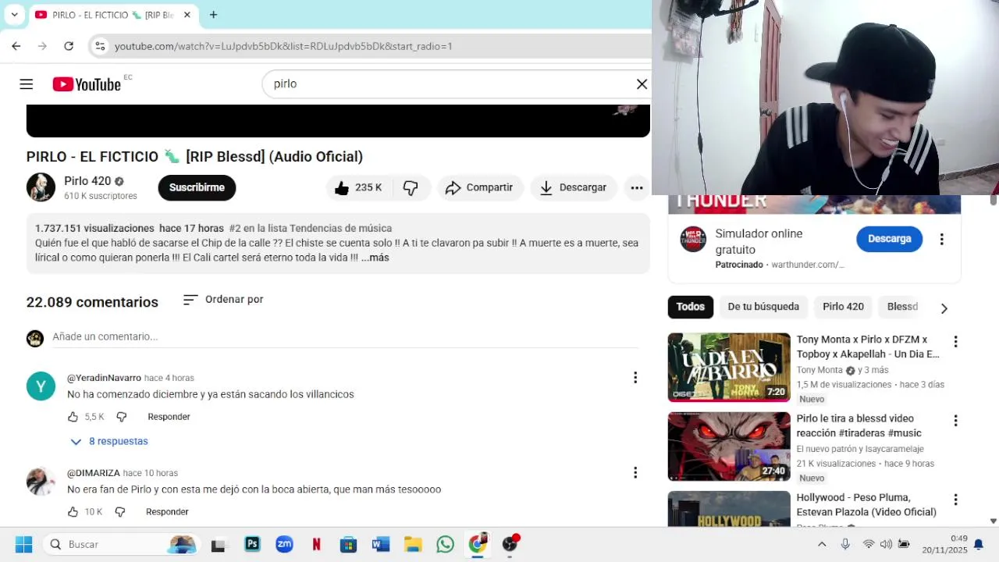
Task: Open WhatsApp from the taskbar
Action: tap(445, 544)
